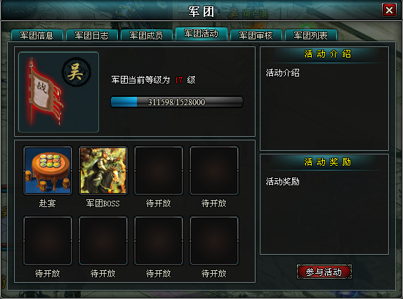Switch to the 军团信息 tab

37,35
